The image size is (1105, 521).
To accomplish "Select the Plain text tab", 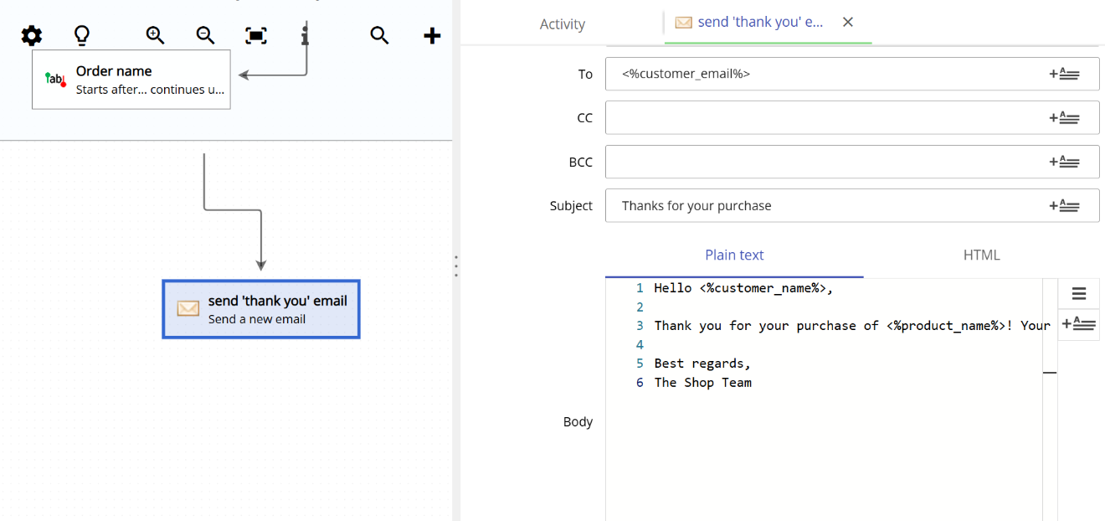I will pyautogui.click(x=734, y=255).
